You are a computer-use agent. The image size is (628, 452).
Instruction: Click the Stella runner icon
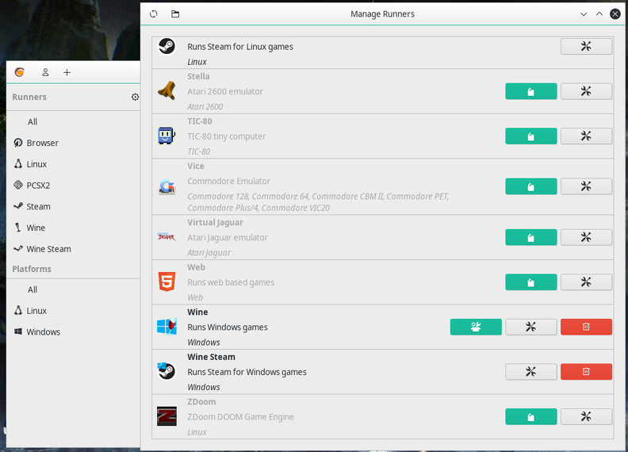(167, 91)
